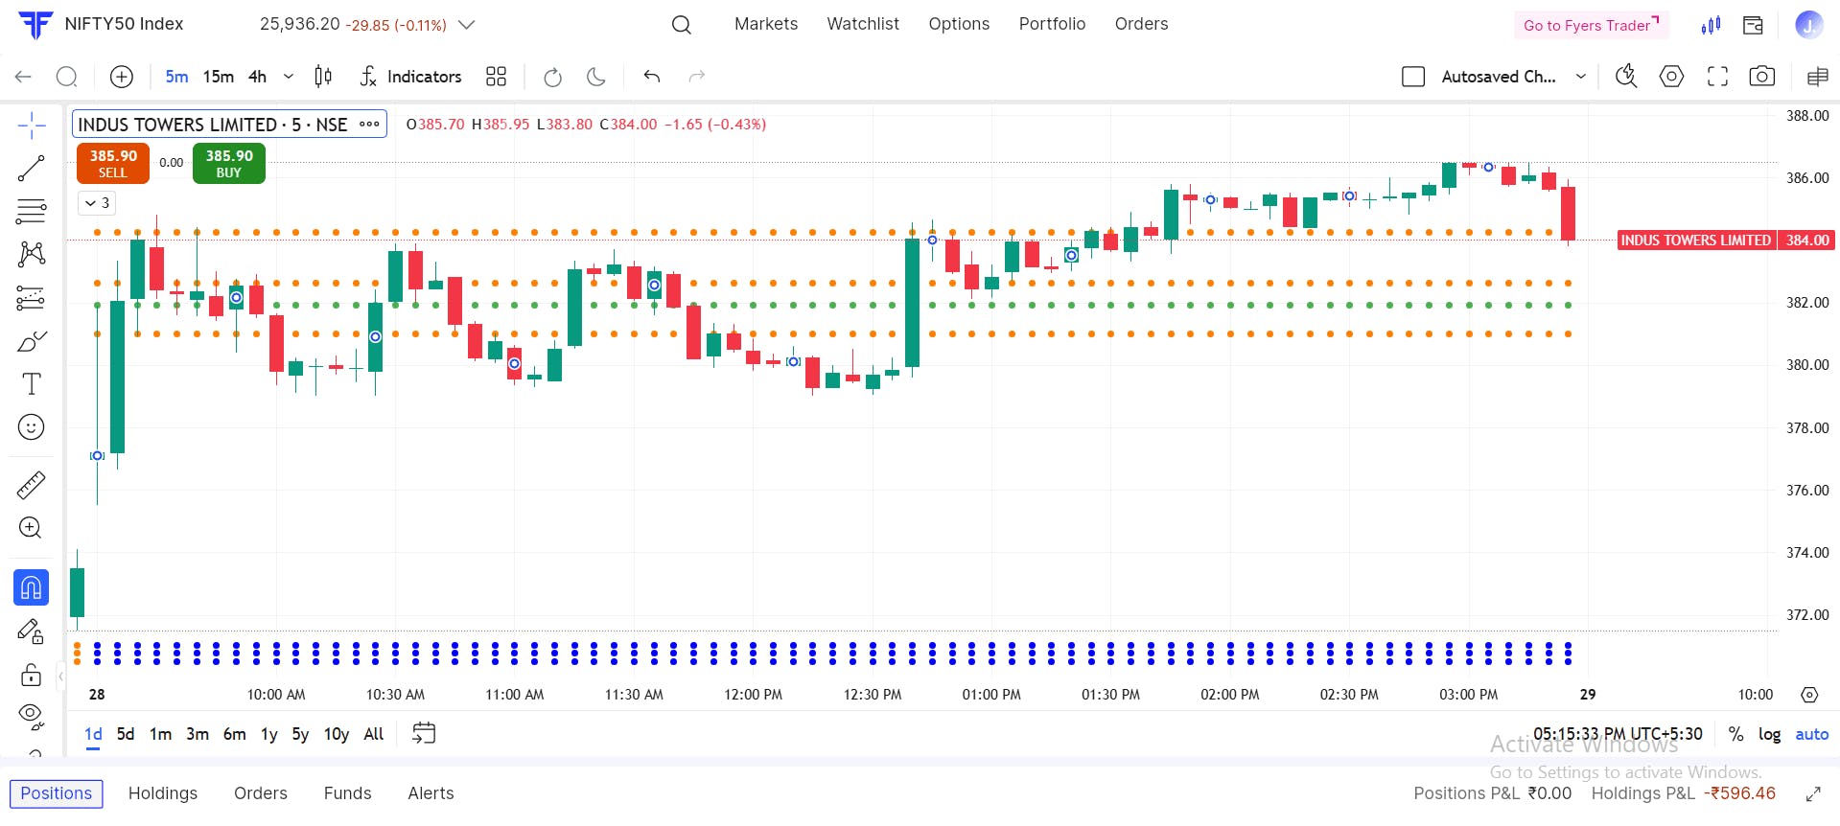The width and height of the screenshot is (1840, 826).
Task: Open the Indicators menu
Action: click(410, 77)
